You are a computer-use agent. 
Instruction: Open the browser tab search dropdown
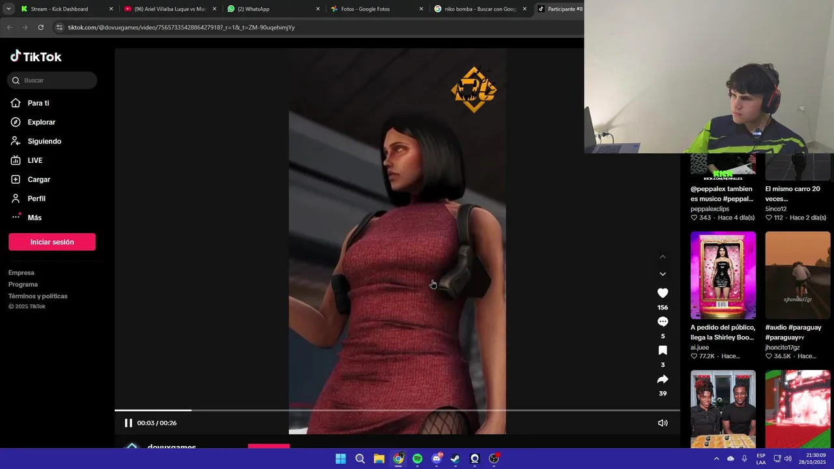8,9
